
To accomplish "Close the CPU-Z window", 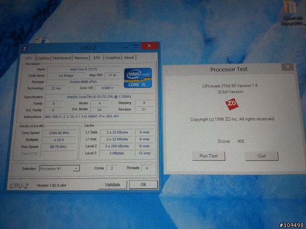I will pos(149,46).
